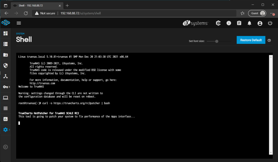Open the Virtualization laptop icon
Screen dimensions: 278x162
(5, 98)
